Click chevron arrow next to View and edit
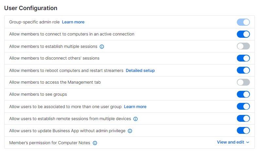Image resolution: width=263 pixels, height=153 pixels. pos(248,142)
